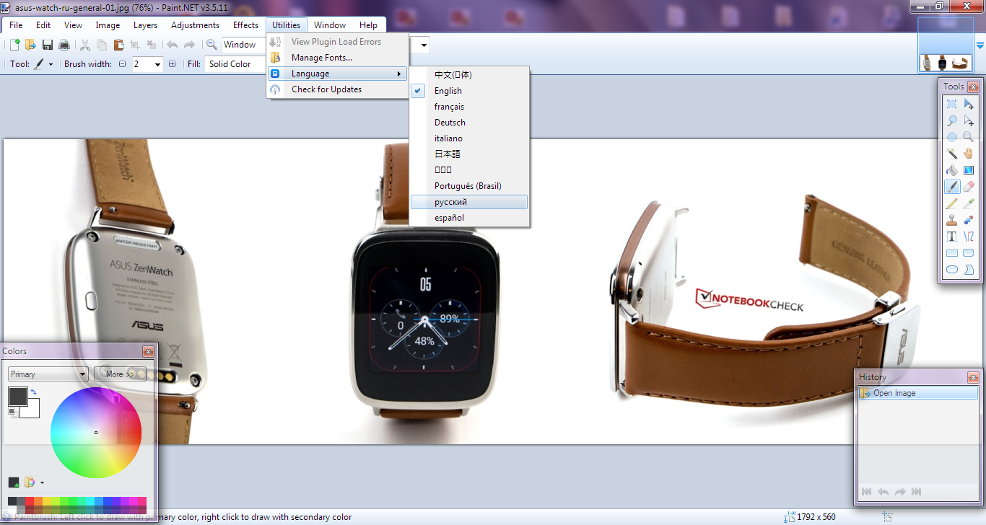Click the Zoom Out magnifier icon
This screenshot has width=986, height=525.
[211, 45]
